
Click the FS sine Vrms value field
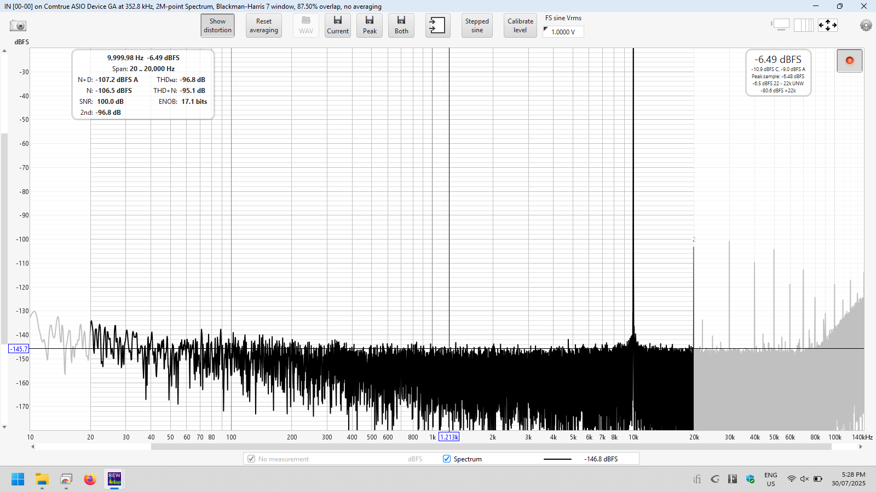(x=564, y=32)
